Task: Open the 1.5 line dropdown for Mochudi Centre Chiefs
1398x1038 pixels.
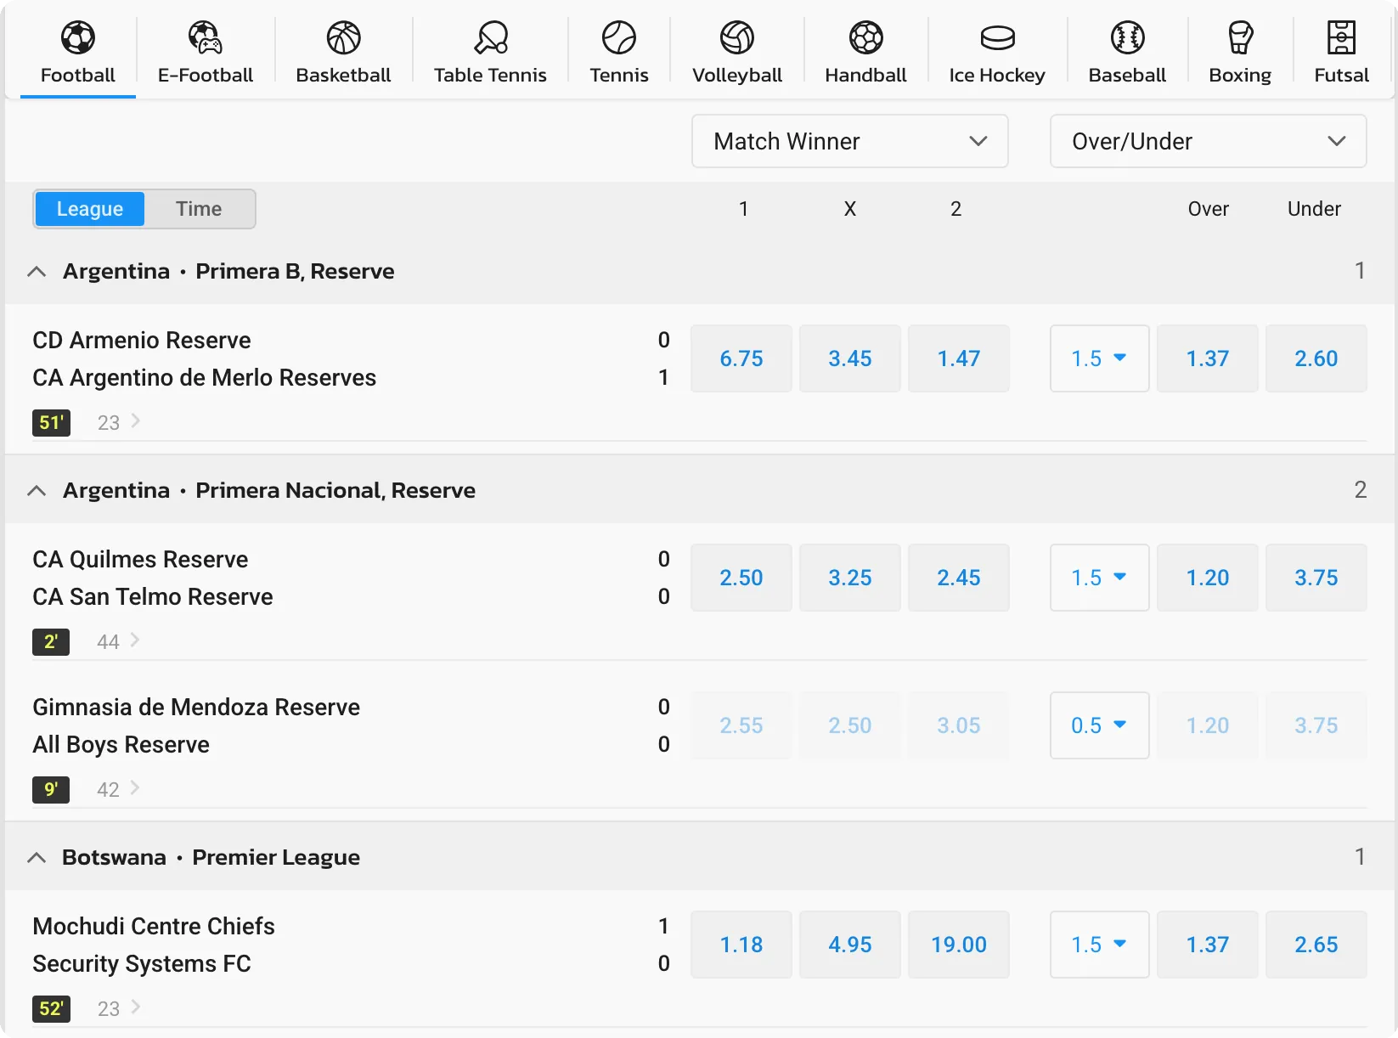Action: pos(1100,945)
